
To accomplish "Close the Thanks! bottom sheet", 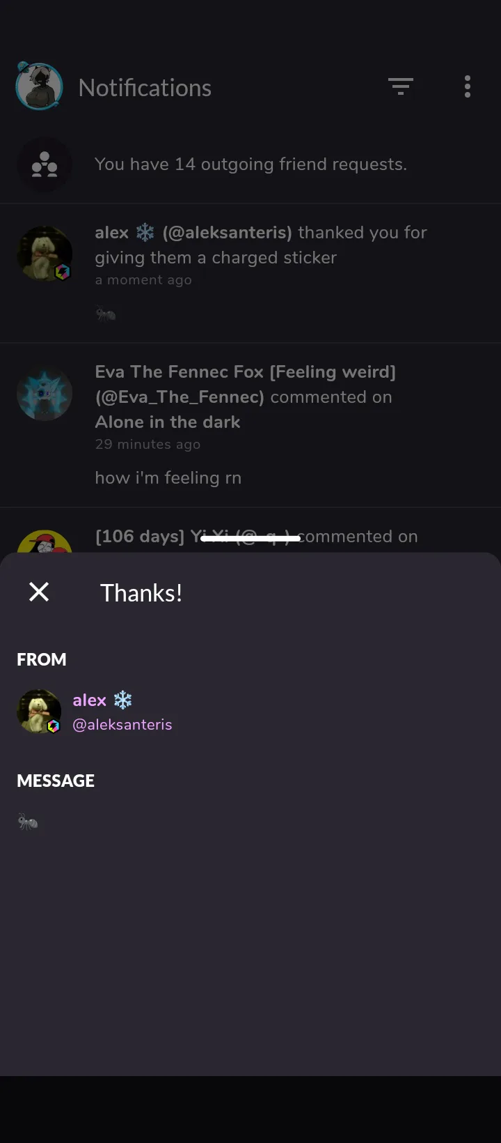I will point(39,592).
